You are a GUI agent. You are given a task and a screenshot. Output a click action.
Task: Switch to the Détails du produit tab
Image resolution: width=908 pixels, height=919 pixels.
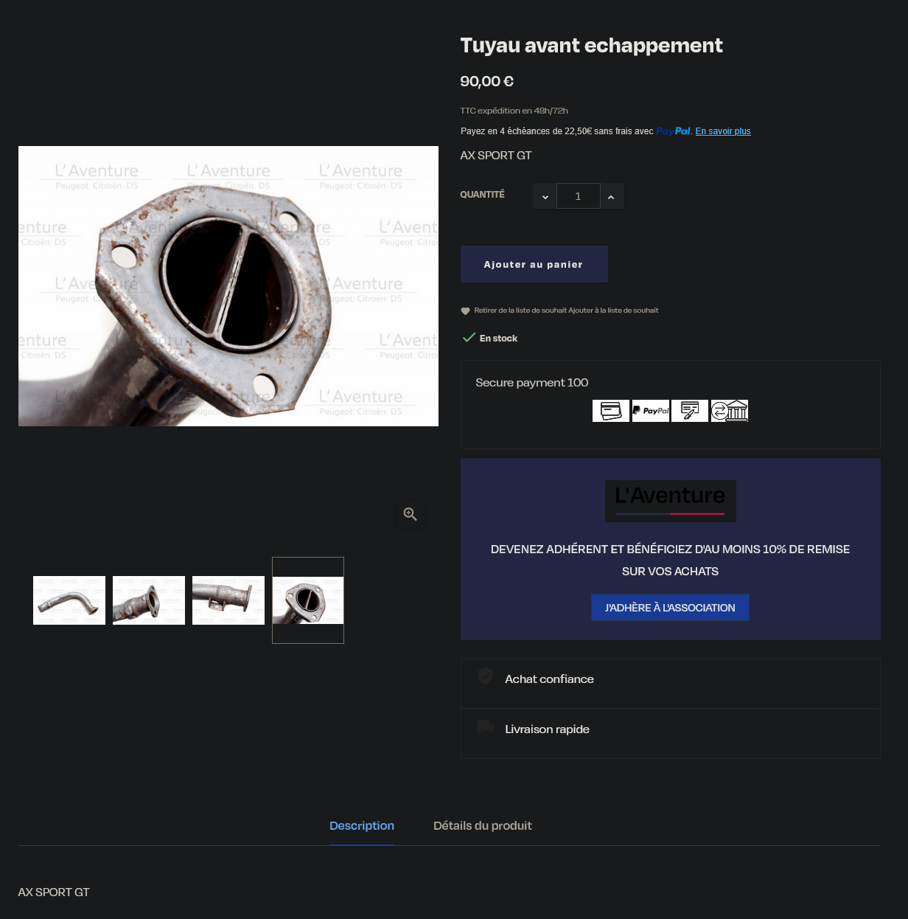coord(483,826)
